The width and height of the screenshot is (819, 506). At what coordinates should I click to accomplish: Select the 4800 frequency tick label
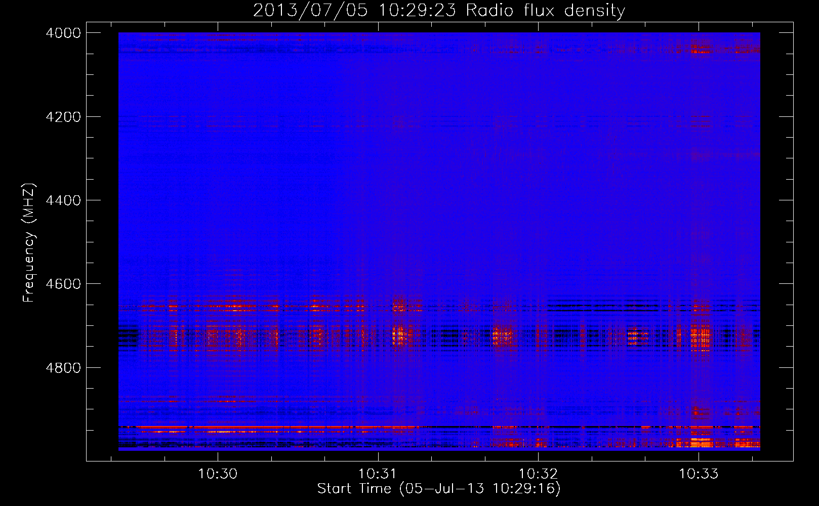click(x=63, y=368)
